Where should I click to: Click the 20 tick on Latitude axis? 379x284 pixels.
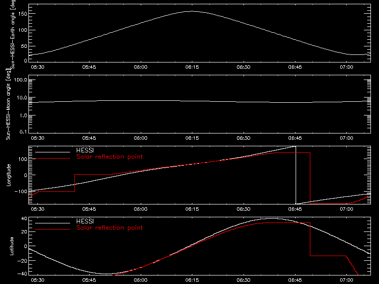(24, 232)
